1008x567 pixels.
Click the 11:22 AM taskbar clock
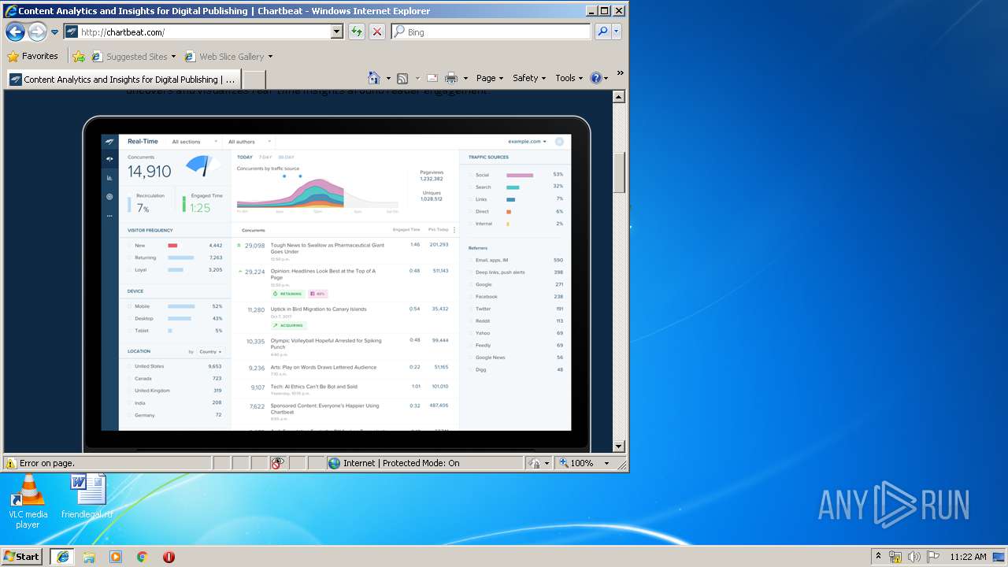coord(968,557)
